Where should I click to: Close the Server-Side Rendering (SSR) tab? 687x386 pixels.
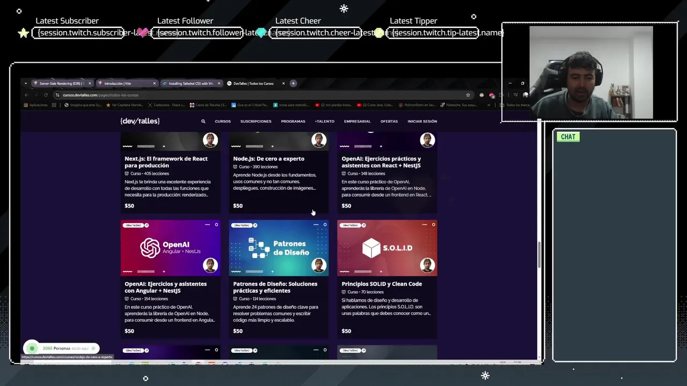click(x=90, y=83)
